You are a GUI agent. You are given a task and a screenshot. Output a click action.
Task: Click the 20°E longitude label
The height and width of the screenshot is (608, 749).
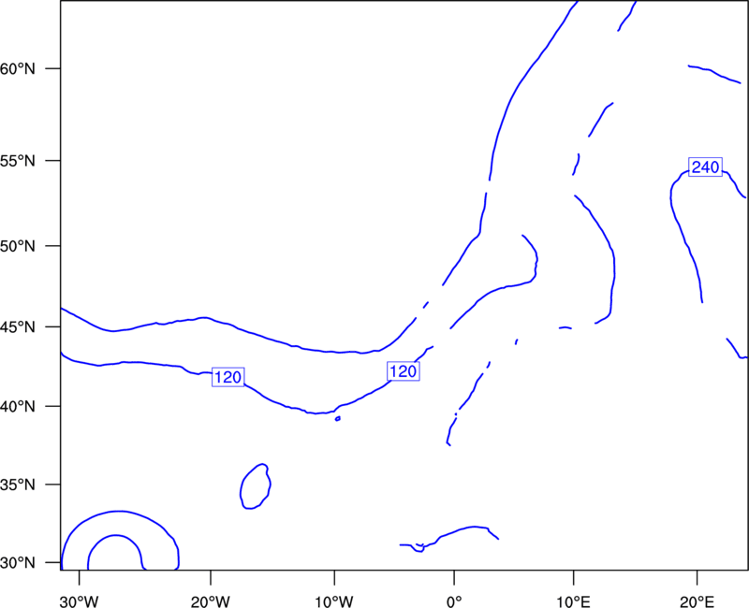(x=697, y=601)
